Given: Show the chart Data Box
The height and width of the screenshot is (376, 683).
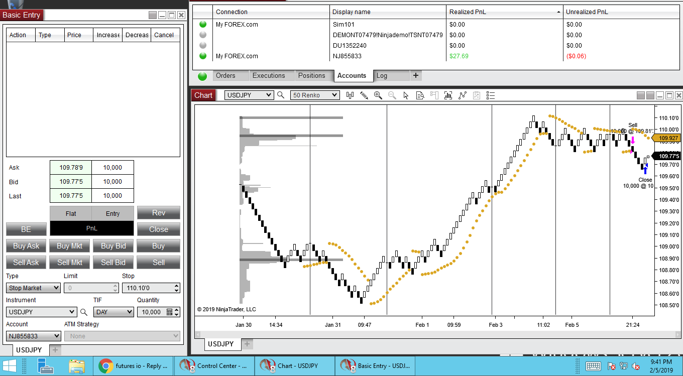Looking at the screenshot, I should 420,95.
